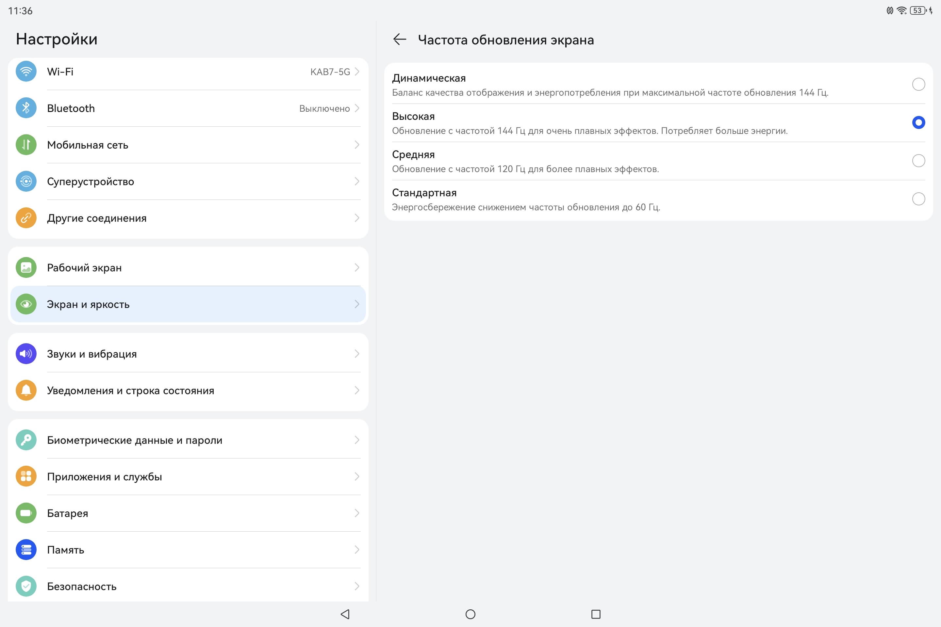Viewport: 941px width, 627px height.
Task: Select the Стандартная 60 Hz radio button
Action: coord(918,199)
